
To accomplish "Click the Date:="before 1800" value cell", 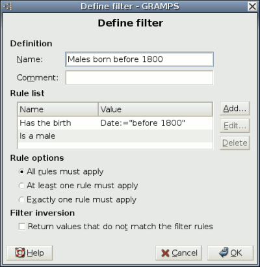I will (x=143, y=123).
